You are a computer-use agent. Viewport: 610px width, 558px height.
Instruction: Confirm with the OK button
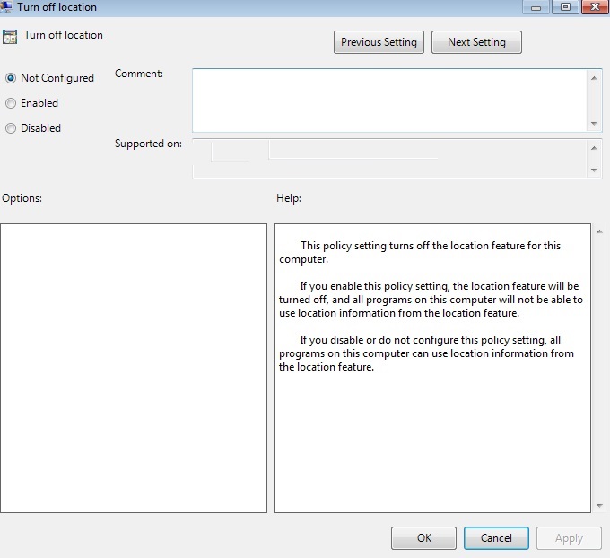click(423, 538)
